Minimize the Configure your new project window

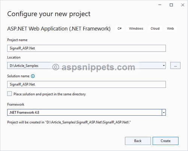160,5
